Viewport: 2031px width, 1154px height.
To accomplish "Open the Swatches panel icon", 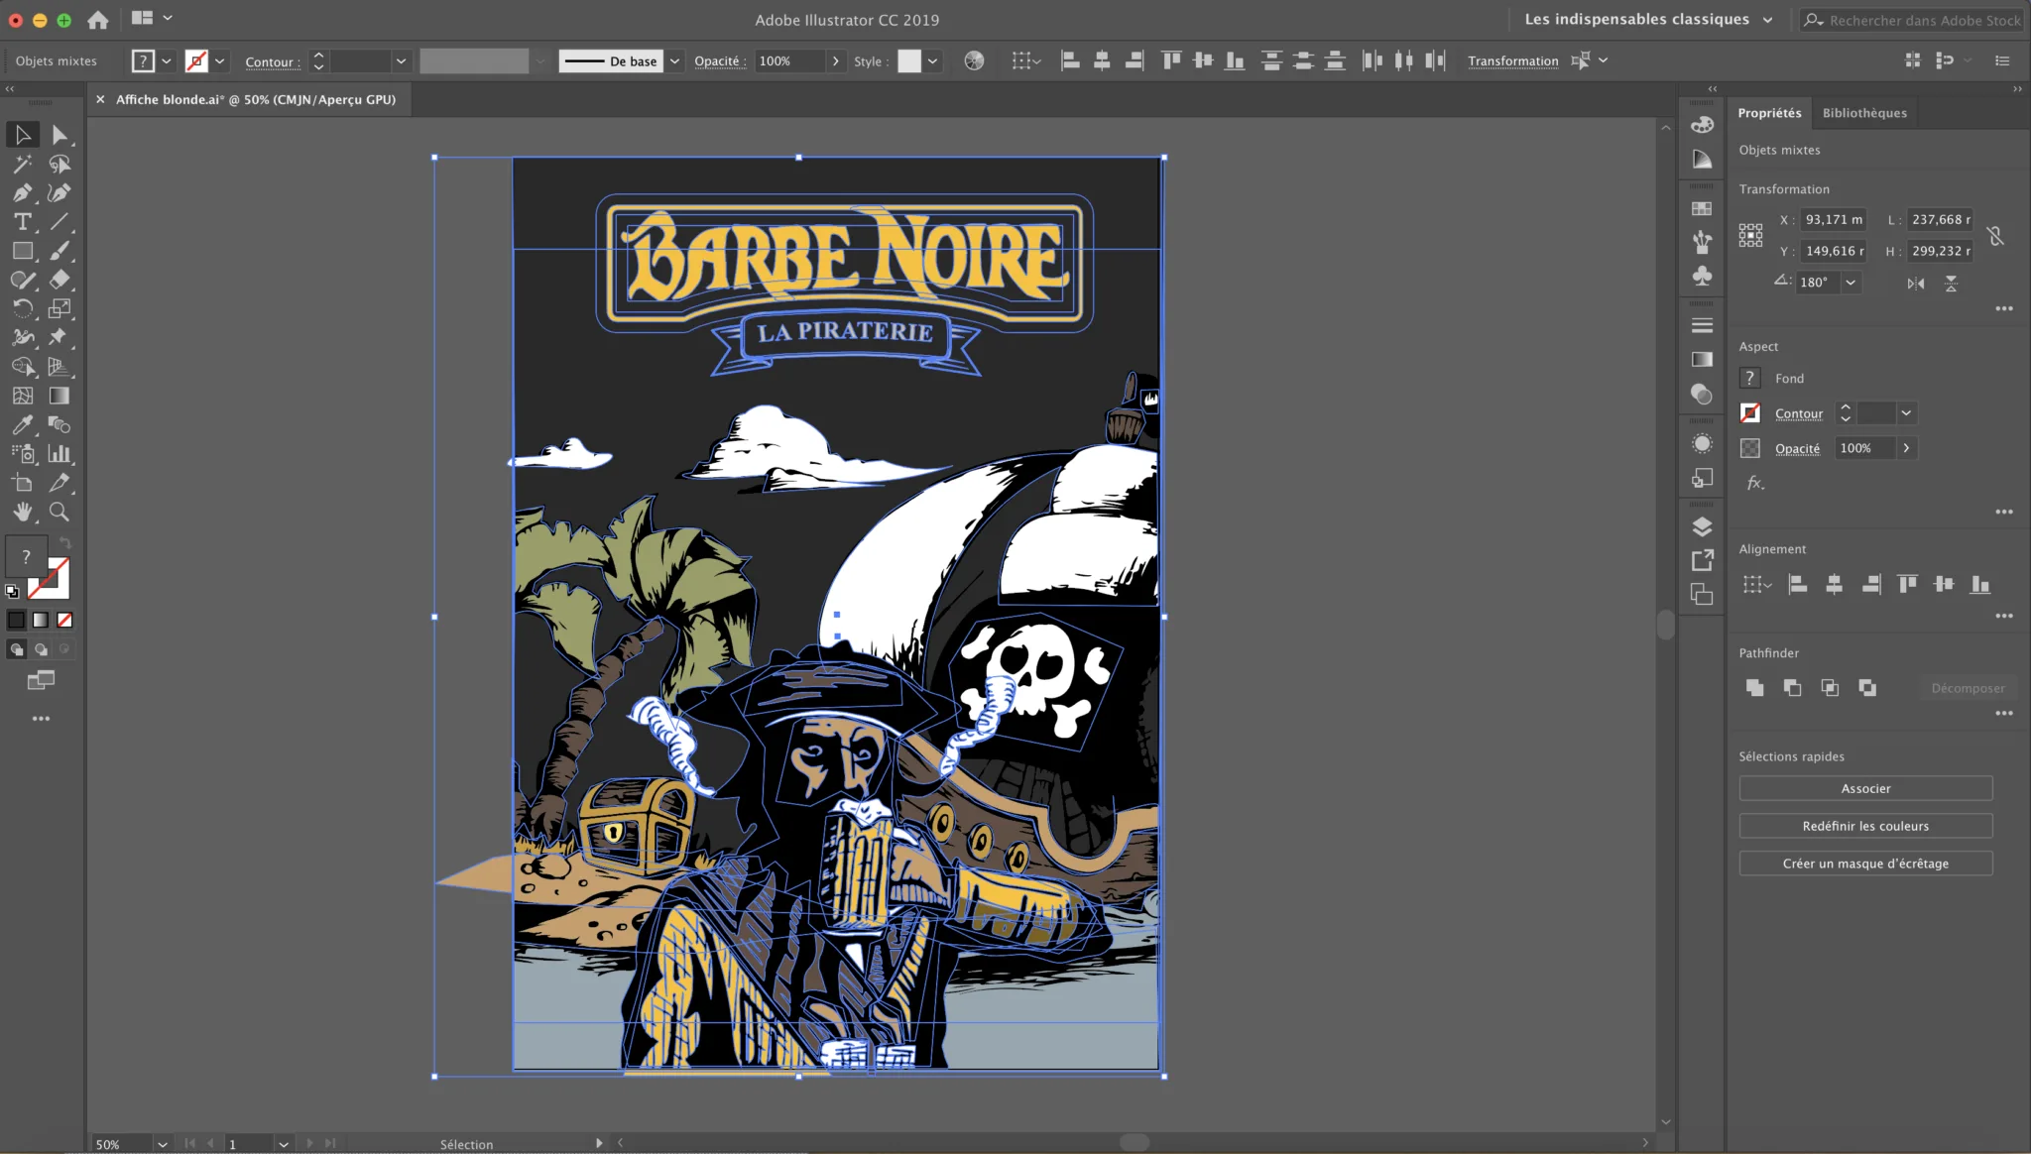I will [1702, 209].
